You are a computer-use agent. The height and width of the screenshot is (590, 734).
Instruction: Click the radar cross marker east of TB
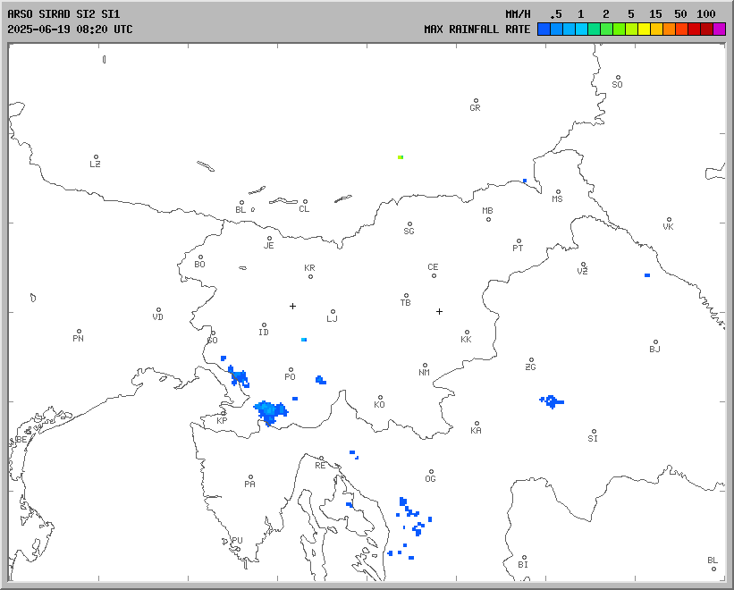coord(439,312)
